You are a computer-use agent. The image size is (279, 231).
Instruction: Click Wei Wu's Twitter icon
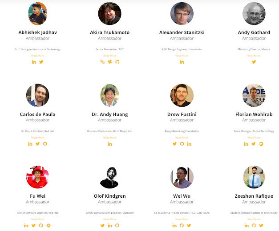pyautogui.click(x=189, y=225)
